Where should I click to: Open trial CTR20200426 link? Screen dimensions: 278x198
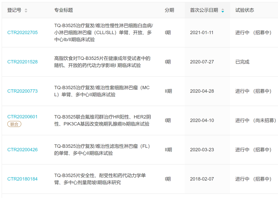tap(22, 150)
